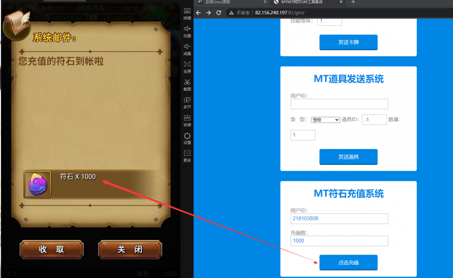
Task: Open a new browser tab with plus
Action: (353, 2)
